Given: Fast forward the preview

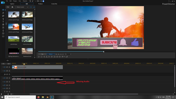Looking at the screenshot, I should coord(52,57).
